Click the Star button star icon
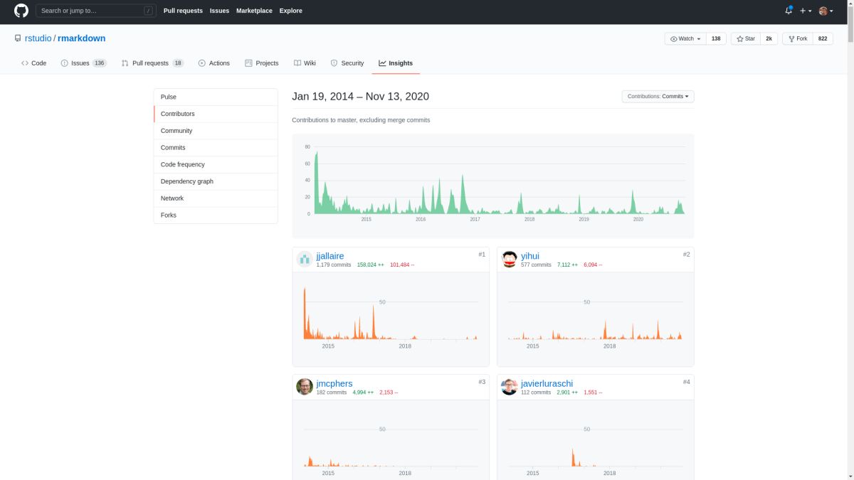The height and width of the screenshot is (480, 854). pos(740,39)
